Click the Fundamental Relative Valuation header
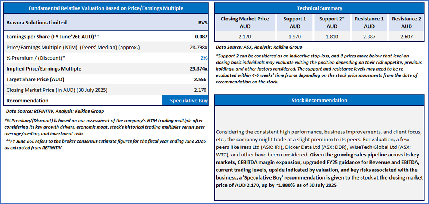Viewport: 429px width, 204px height. [106, 8]
